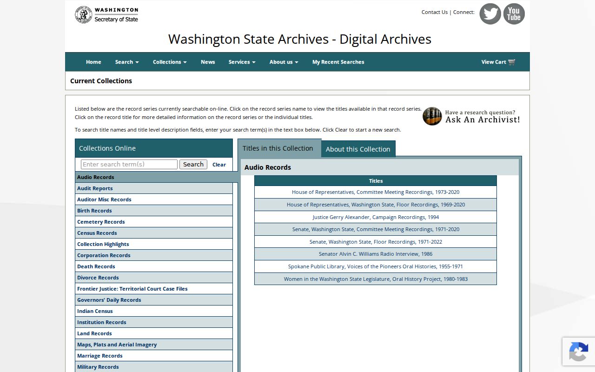The width and height of the screenshot is (595, 372).
Task: Expand the About us dropdown menu
Action: pyautogui.click(x=284, y=62)
